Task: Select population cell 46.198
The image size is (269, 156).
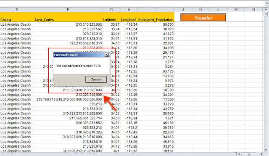Action: pyautogui.click(x=156, y=123)
